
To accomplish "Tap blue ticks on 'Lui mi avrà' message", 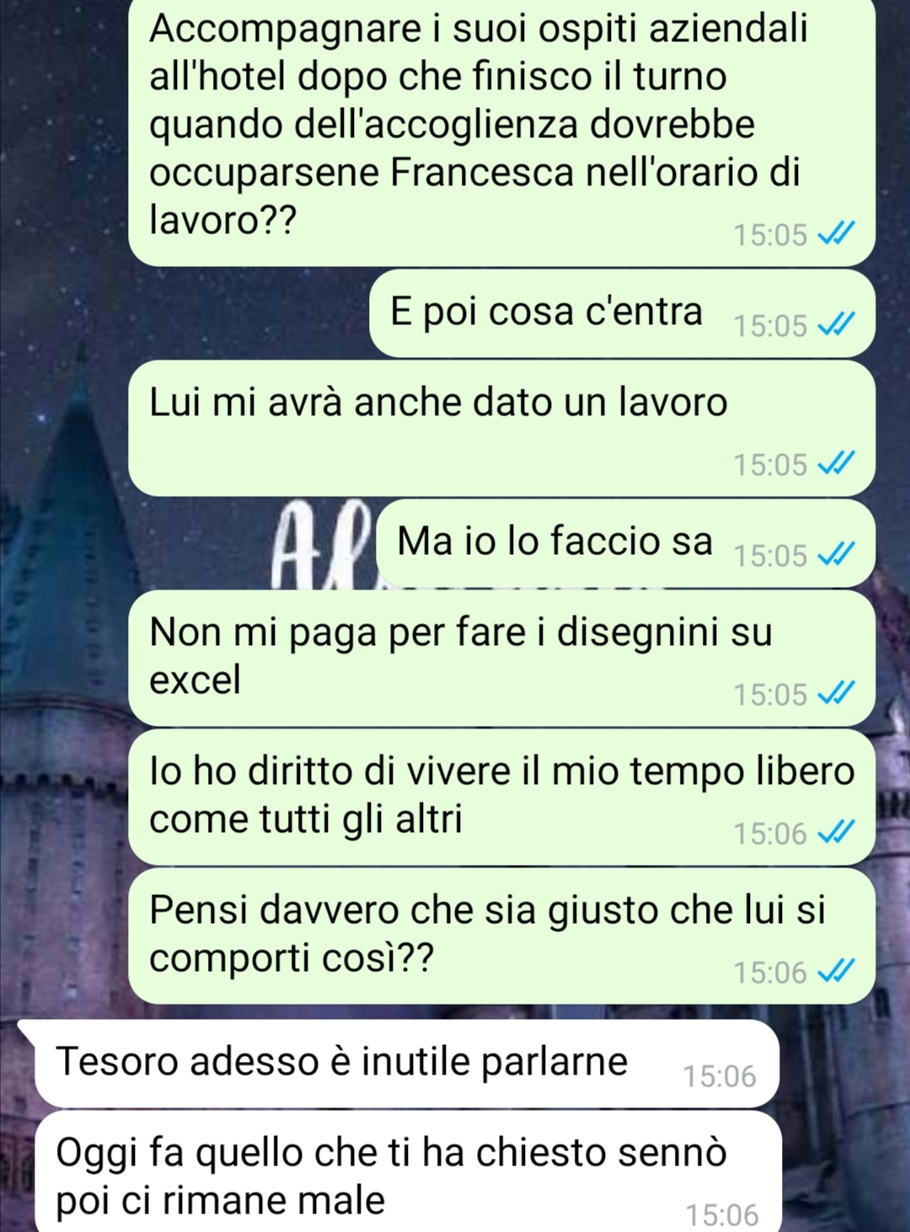I will [837, 463].
